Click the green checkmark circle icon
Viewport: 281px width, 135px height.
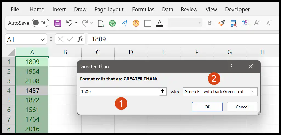click(112, 23)
